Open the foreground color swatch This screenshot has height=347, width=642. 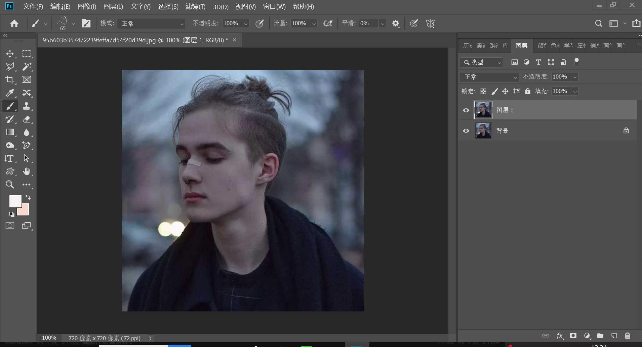coord(15,201)
